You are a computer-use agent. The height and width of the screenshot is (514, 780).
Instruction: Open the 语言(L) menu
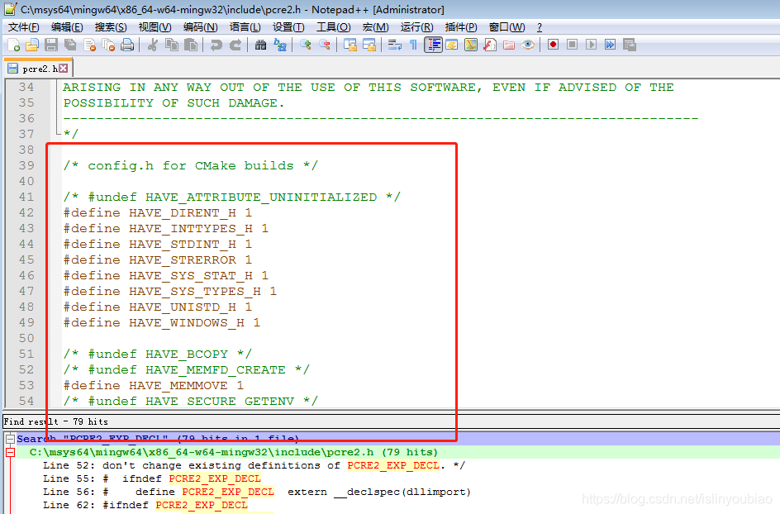(x=245, y=27)
